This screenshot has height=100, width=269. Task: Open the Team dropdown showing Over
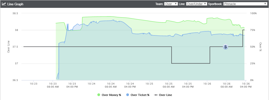tap(171, 4)
